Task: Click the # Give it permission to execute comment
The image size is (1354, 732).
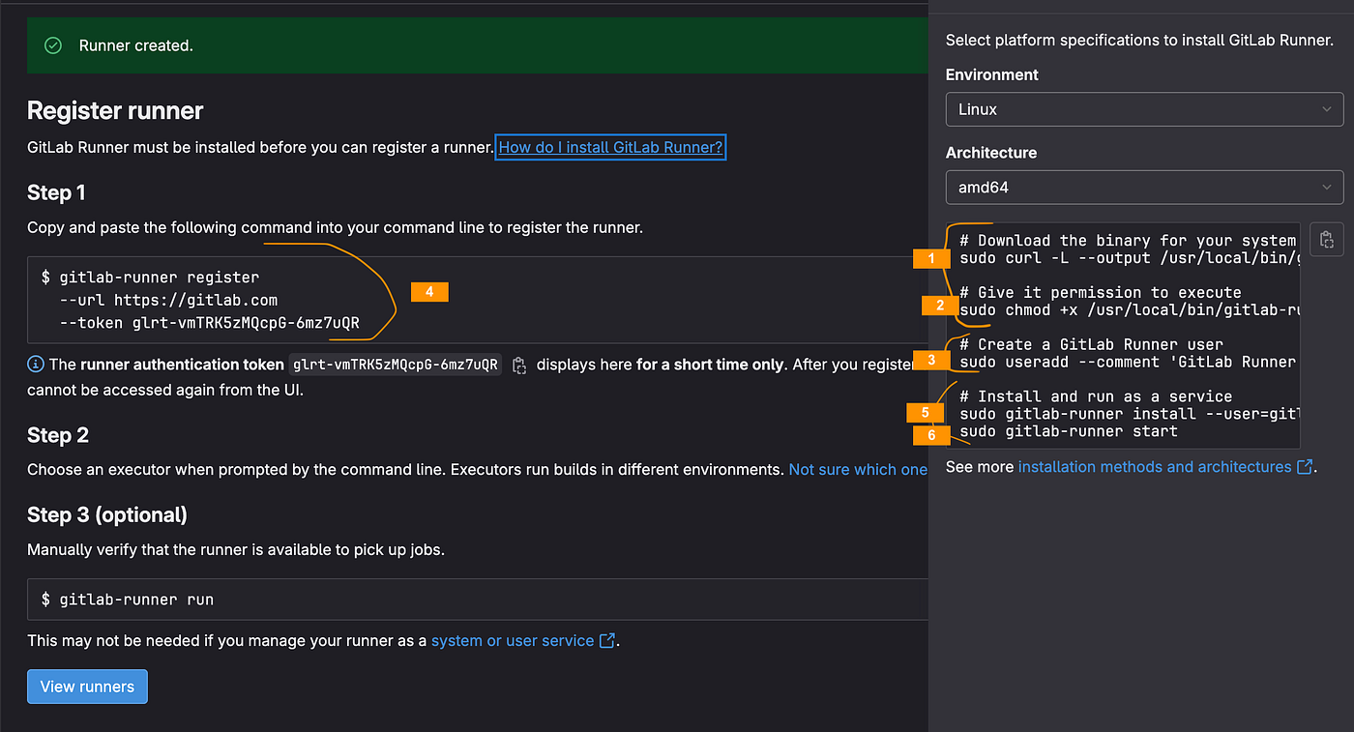Action: [1101, 293]
